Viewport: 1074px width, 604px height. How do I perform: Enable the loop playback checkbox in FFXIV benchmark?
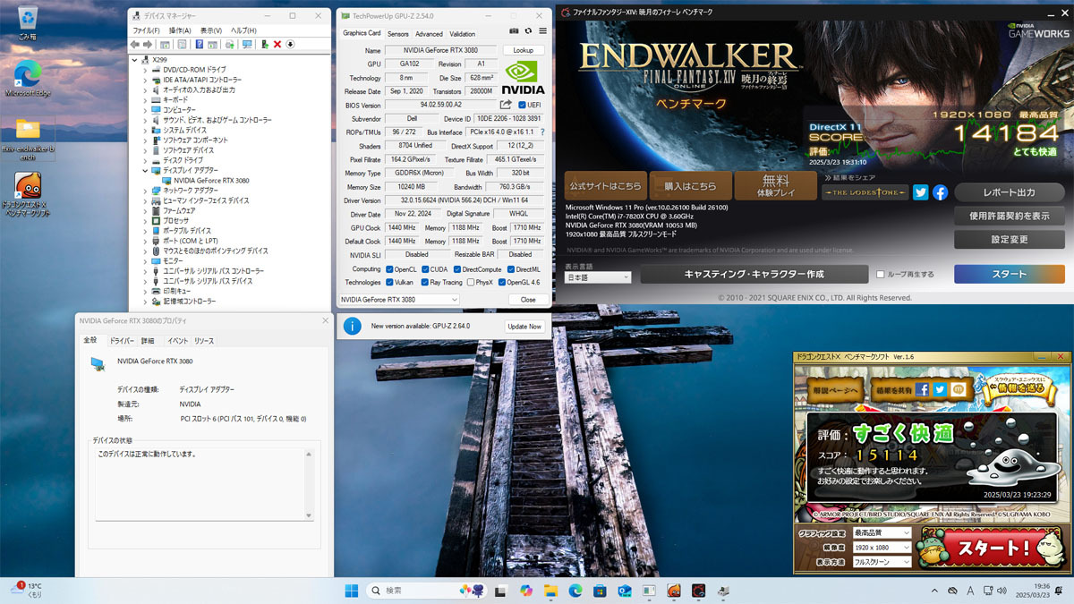point(881,275)
